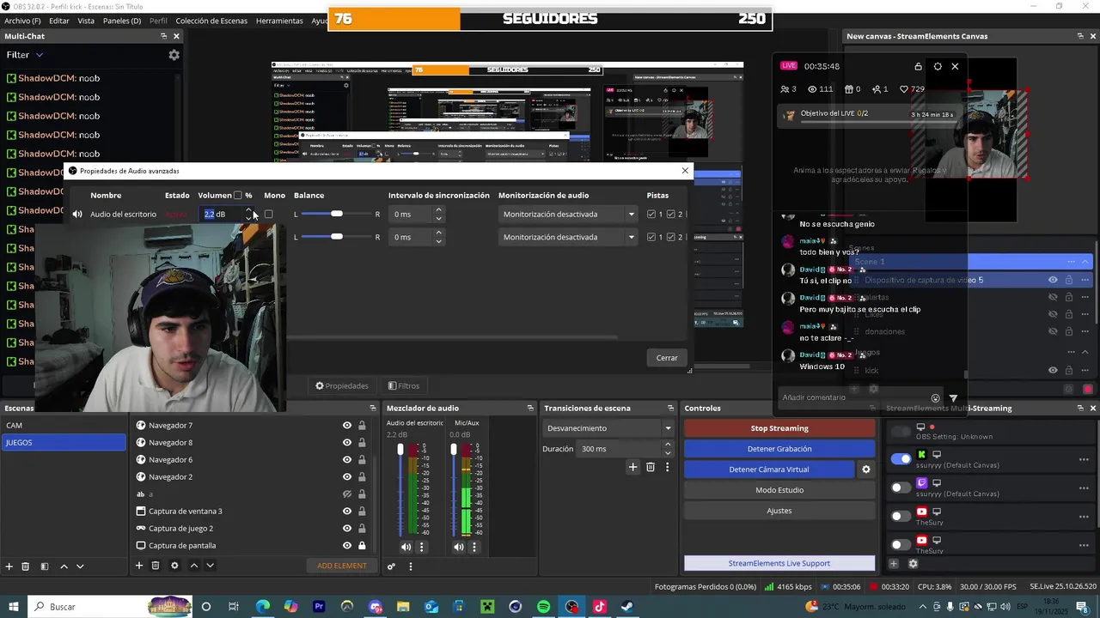Remove selected source with trash icon

coord(156,566)
